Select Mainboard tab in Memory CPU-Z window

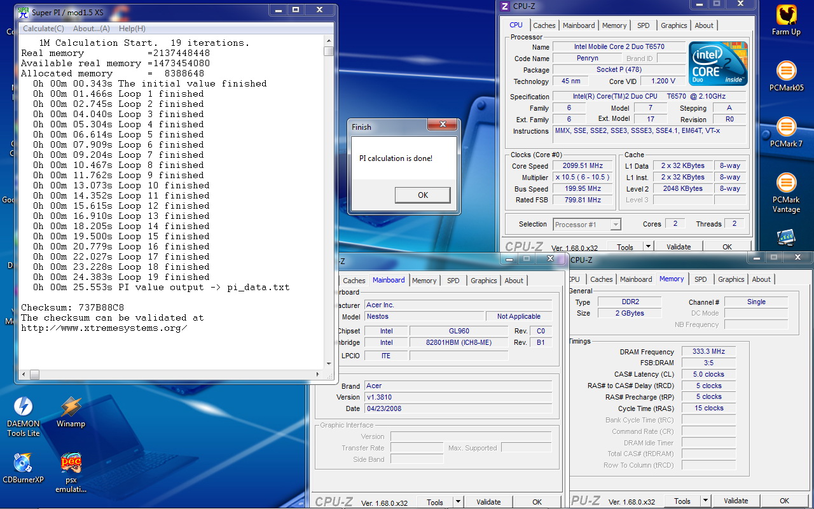636,279
